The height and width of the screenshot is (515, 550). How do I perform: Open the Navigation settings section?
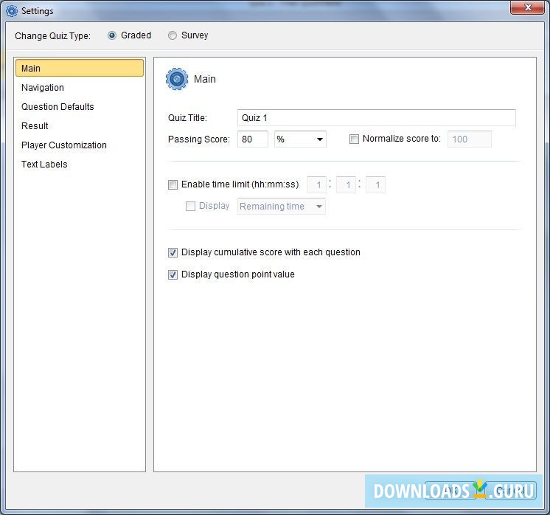coord(80,87)
